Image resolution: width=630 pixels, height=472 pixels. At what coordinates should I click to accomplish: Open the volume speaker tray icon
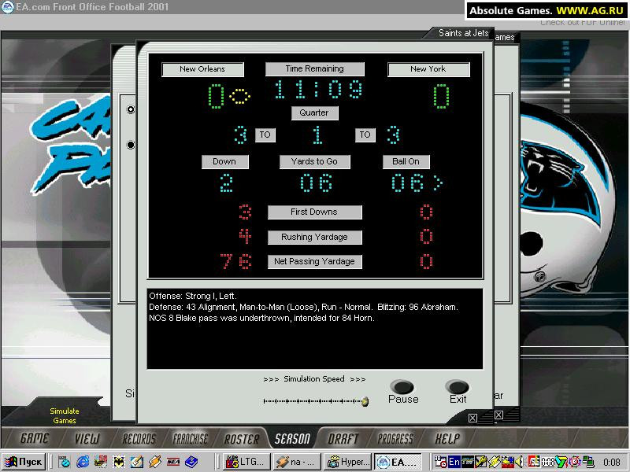[519, 462]
